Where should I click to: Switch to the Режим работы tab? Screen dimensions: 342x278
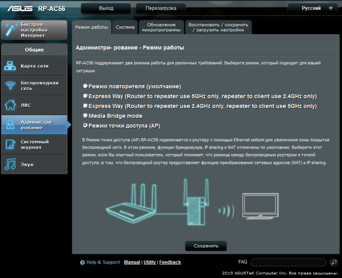91,27
